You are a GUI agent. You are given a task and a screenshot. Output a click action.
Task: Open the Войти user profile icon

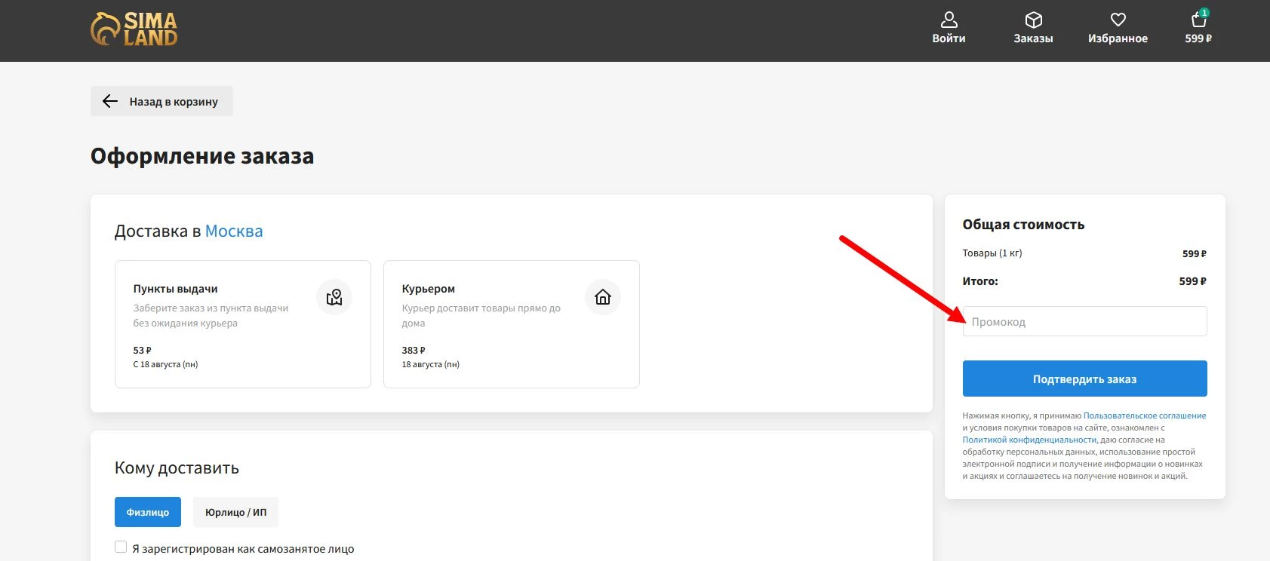tap(949, 20)
